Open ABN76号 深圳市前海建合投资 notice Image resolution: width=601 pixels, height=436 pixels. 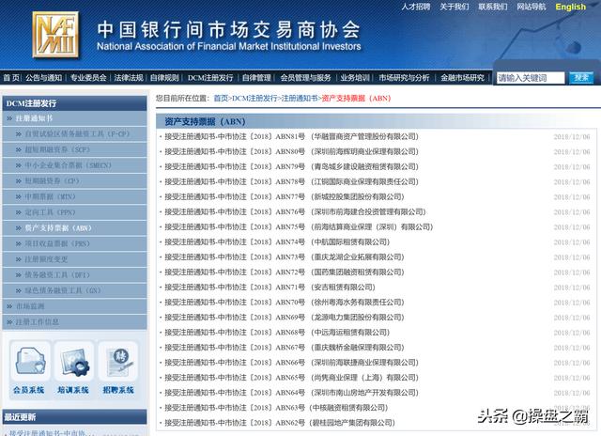tap(295, 211)
